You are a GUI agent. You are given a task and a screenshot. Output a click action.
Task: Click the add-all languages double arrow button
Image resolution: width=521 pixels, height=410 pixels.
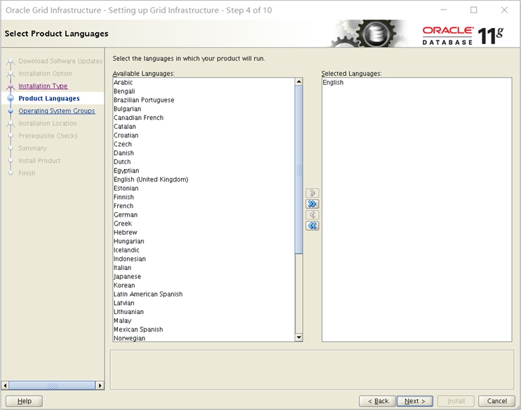(x=312, y=204)
